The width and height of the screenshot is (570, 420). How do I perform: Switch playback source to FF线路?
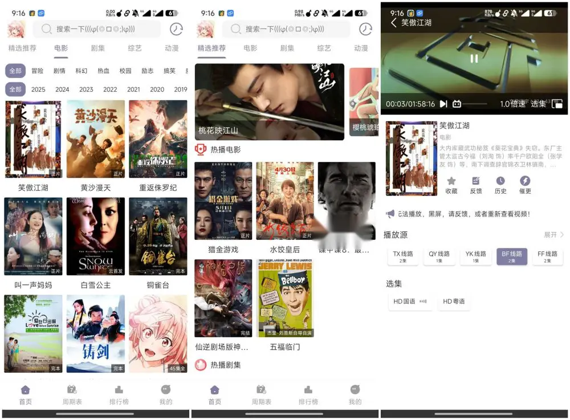tap(547, 256)
